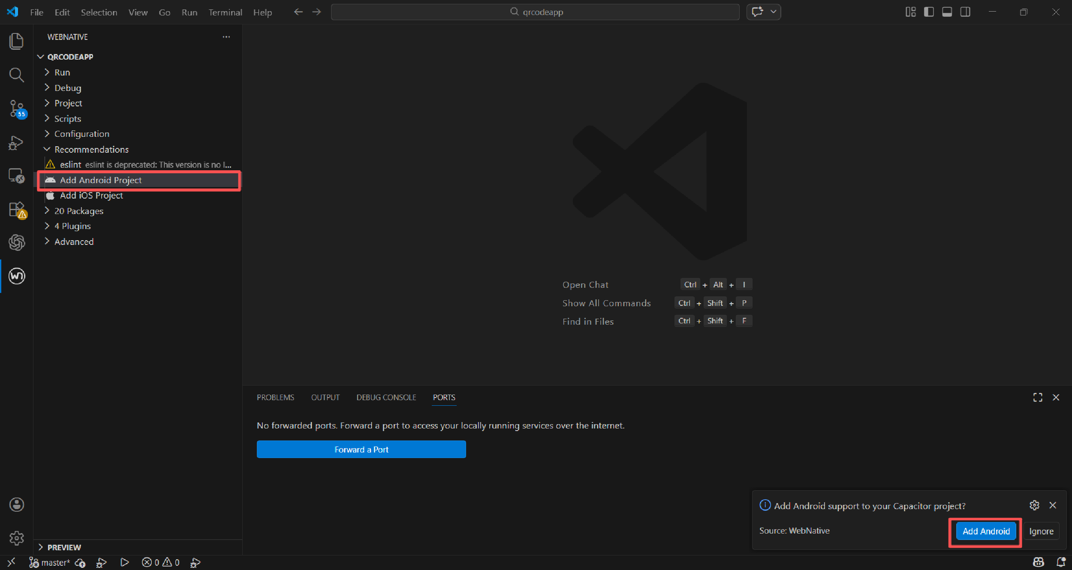The width and height of the screenshot is (1072, 570).
Task: Click the VS Code logo in the title bar
Action: point(12,12)
